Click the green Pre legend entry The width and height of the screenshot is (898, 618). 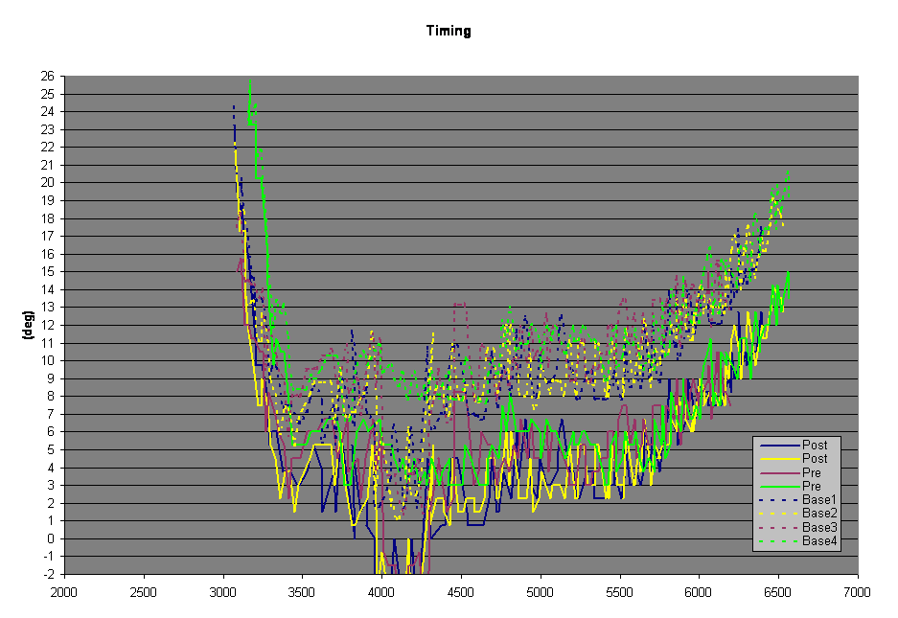pos(791,487)
